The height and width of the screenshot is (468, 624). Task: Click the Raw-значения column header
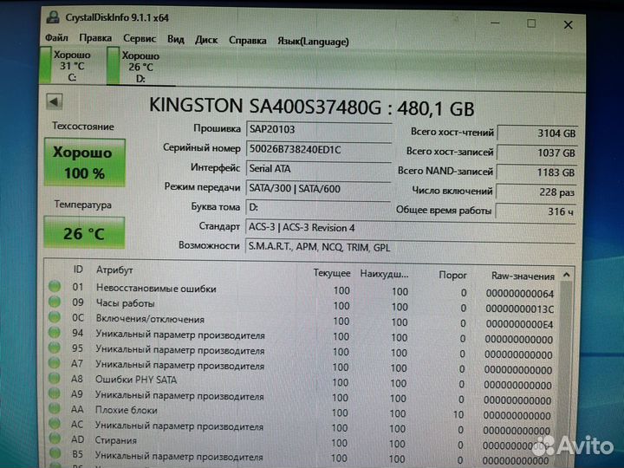click(x=523, y=276)
